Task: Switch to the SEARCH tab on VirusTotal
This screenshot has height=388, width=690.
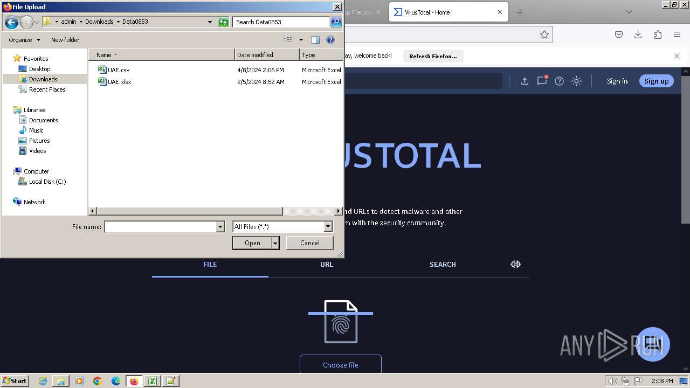Action: click(x=443, y=264)
